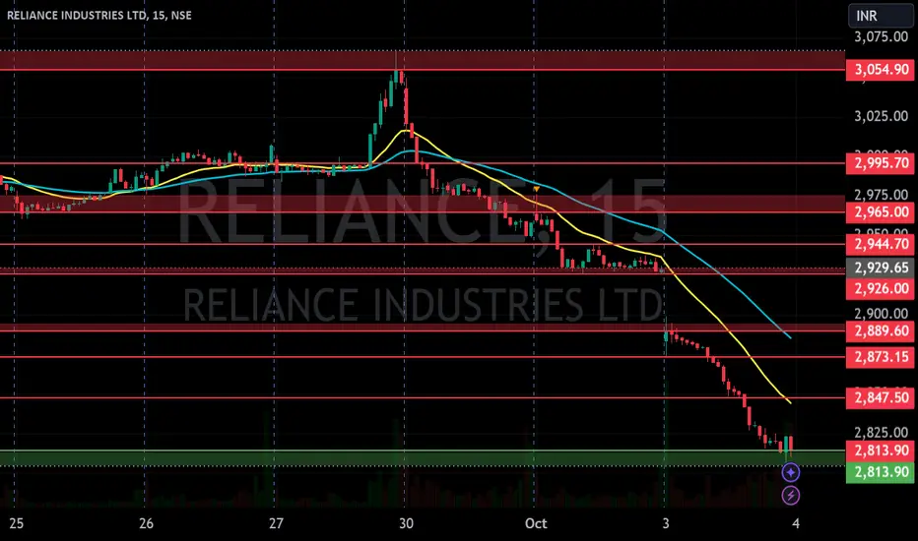Select the 2,926.00 red price label
Screen dimensions: 918x541
(880, 288)
